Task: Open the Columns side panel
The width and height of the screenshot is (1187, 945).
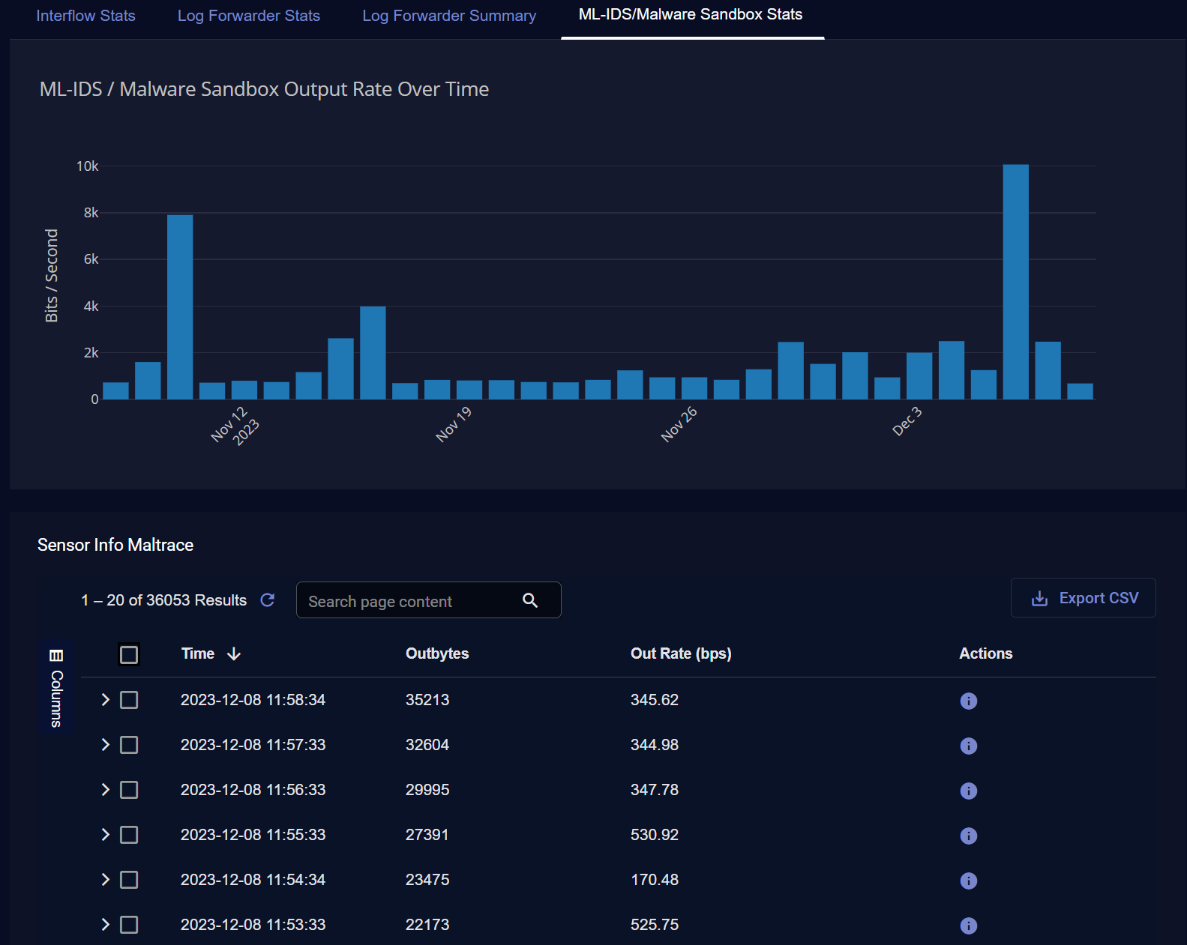Action: 56,688
